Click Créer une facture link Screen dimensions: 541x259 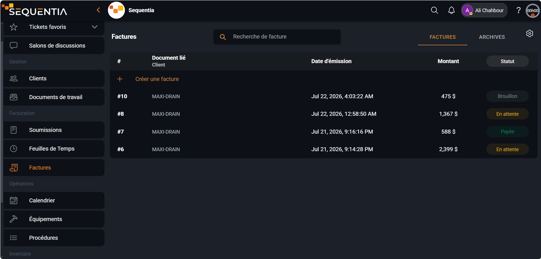157,79
